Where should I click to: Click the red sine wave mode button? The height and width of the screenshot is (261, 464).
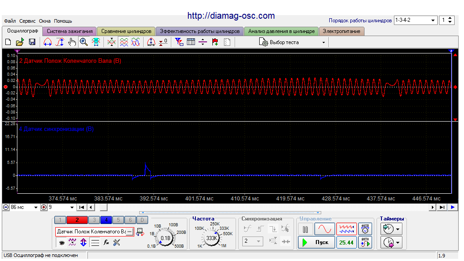(x=325, y=229)
